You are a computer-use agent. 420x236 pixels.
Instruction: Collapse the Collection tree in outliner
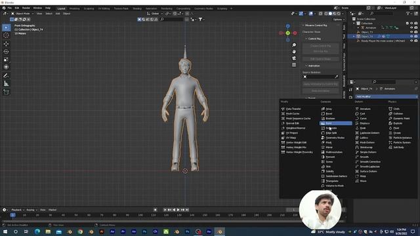tap(354, 24)
